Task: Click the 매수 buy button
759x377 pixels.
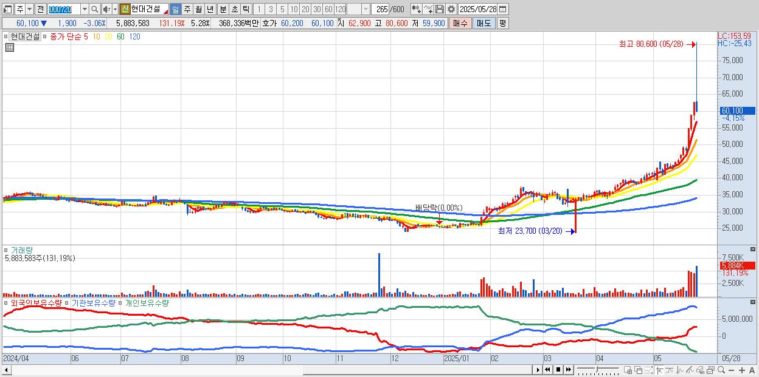Action: click(460, 23)
